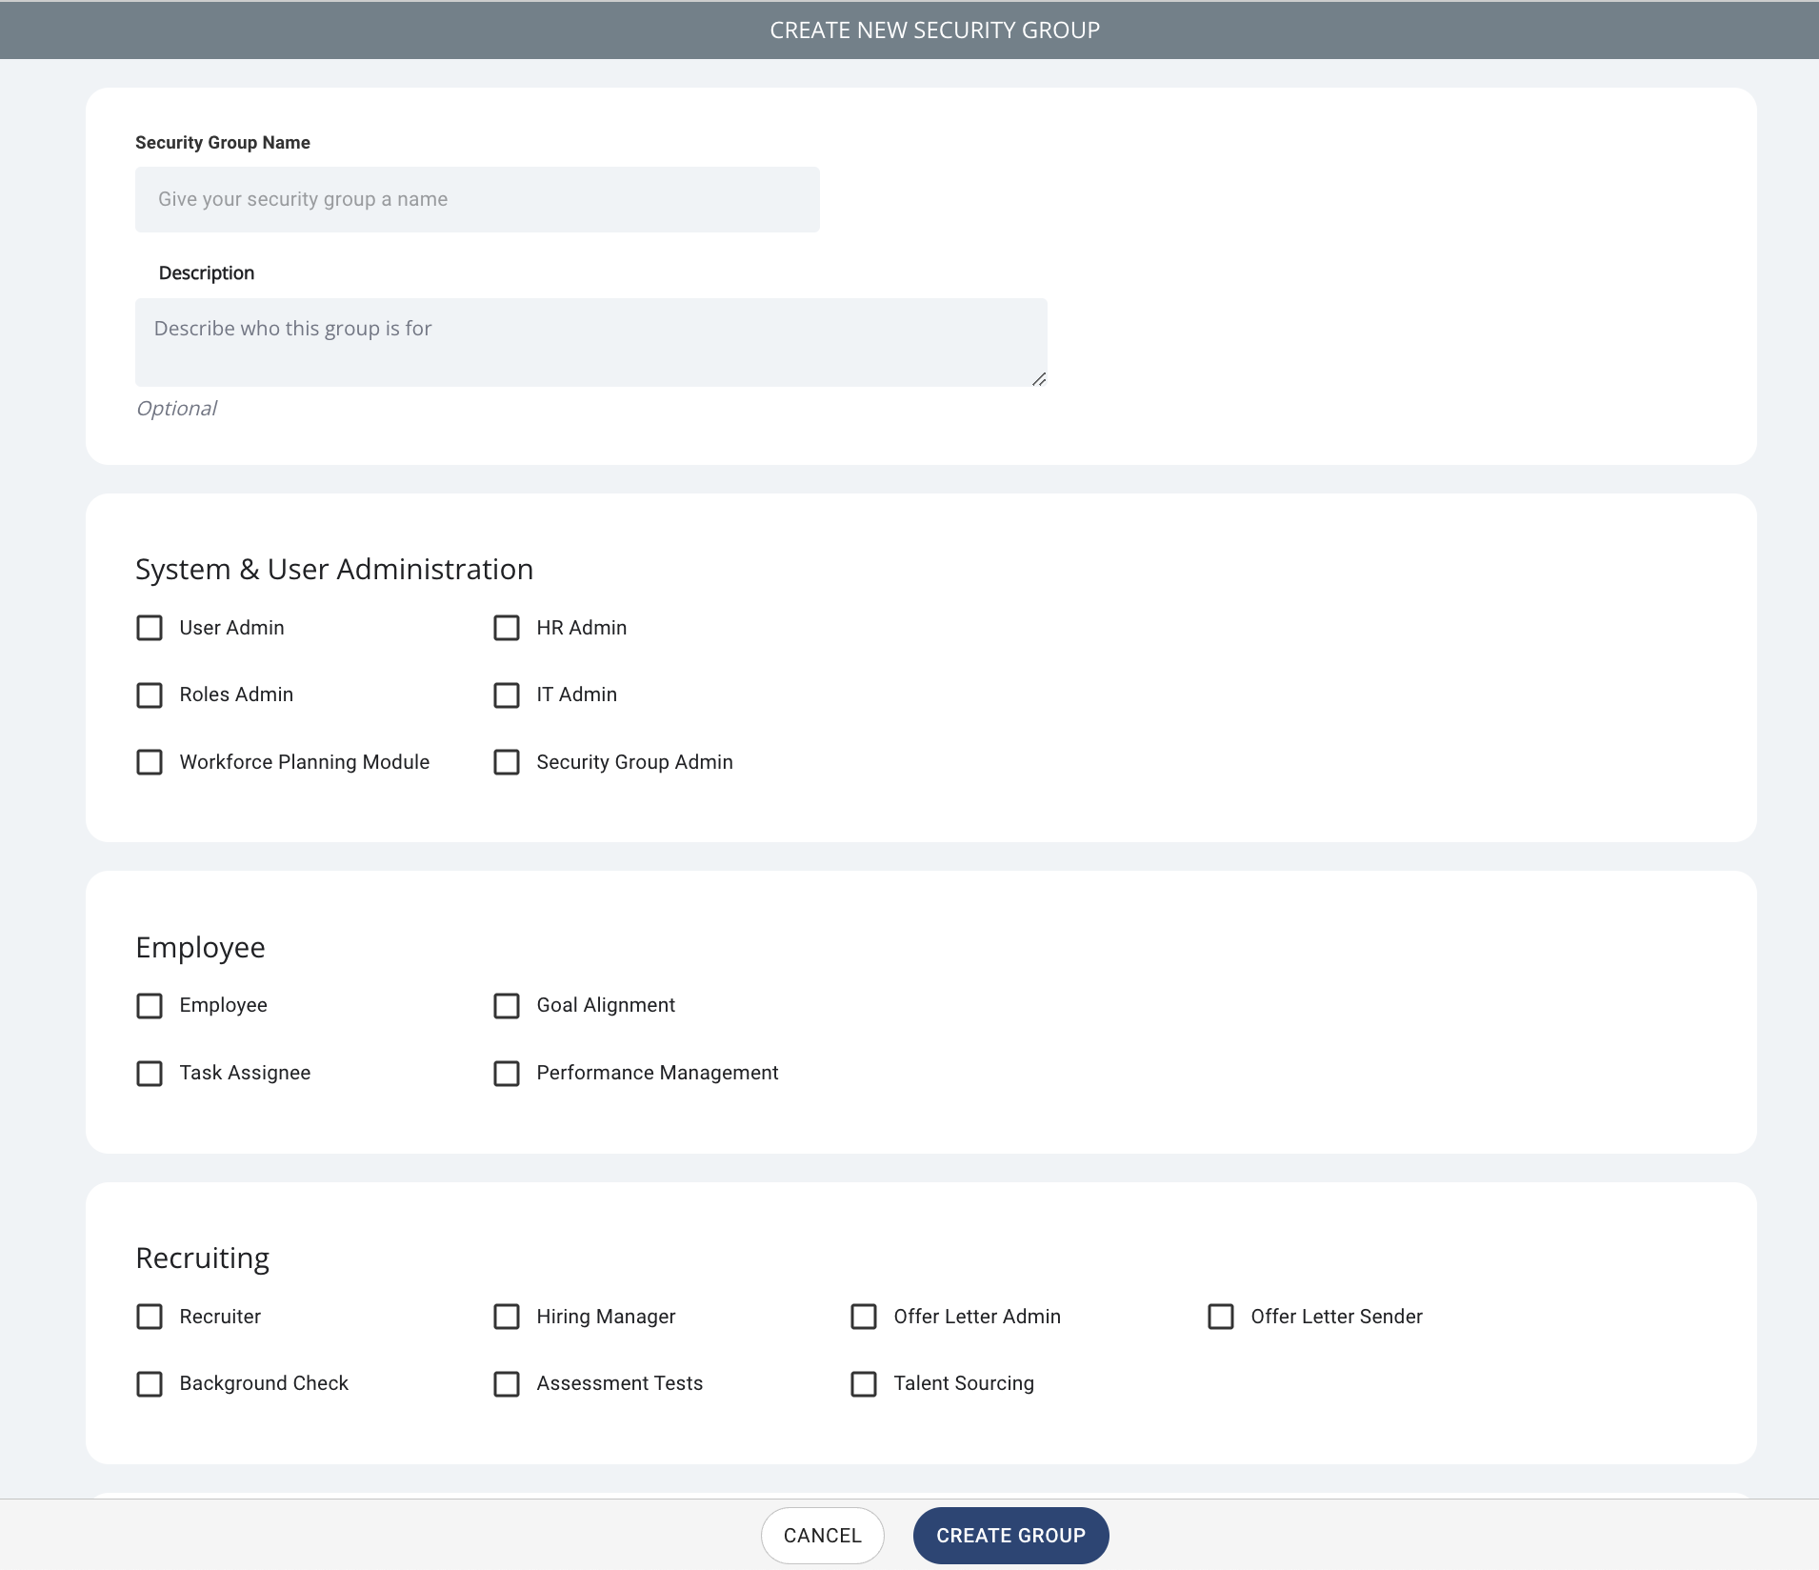Grab the Description textarea resize handle
This screenshot has width=1819, height=1570.
(1039, 379)
